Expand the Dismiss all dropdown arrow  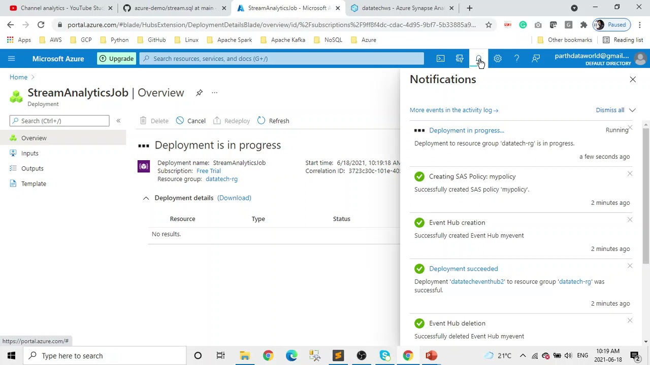632,110
